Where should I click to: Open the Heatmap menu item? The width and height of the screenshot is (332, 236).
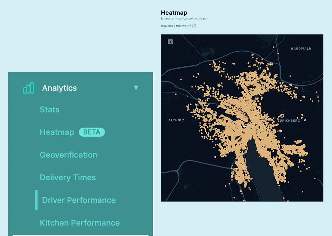tap(57, 132)
